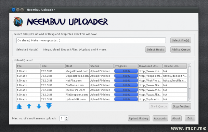Screen dimensions: 208x132
Task: Sort queue by Status column header
Action: pyautogui.click(x=102, y=66)
